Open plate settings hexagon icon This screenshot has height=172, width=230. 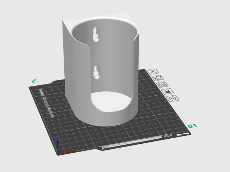tap(172, 98)
